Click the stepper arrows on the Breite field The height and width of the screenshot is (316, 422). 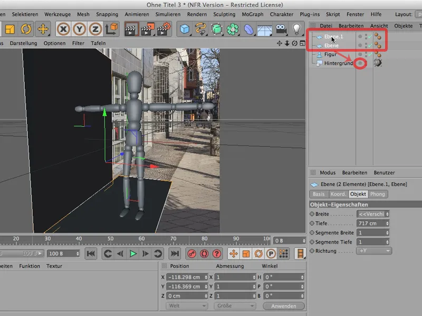coord(387,214)
